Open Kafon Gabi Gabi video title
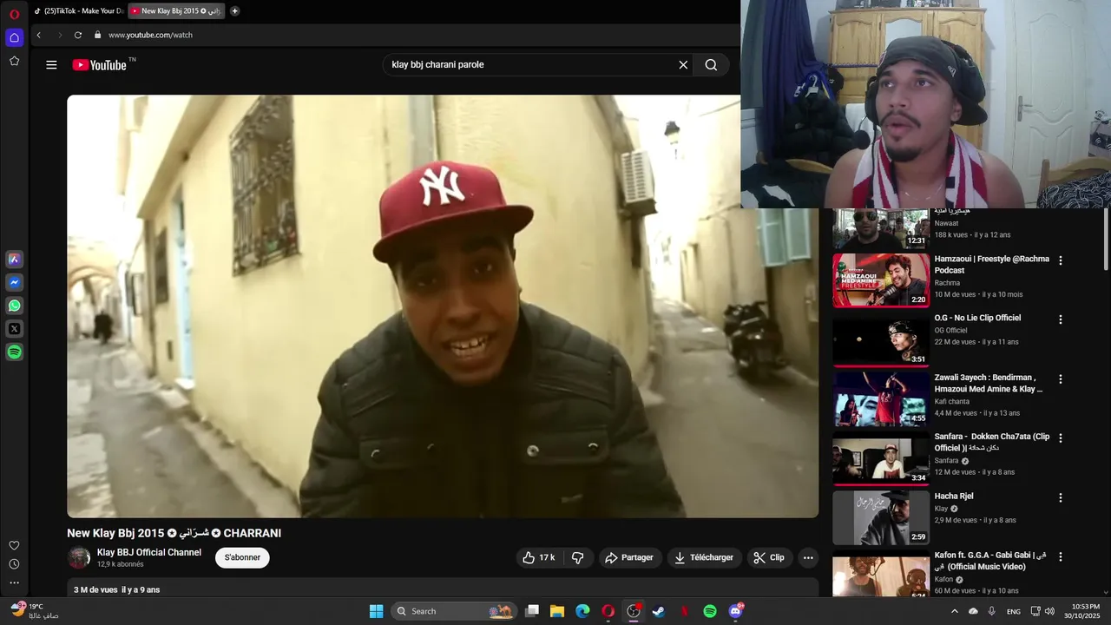The height and width of the screenshot is (625, 1111). [990, 561]
